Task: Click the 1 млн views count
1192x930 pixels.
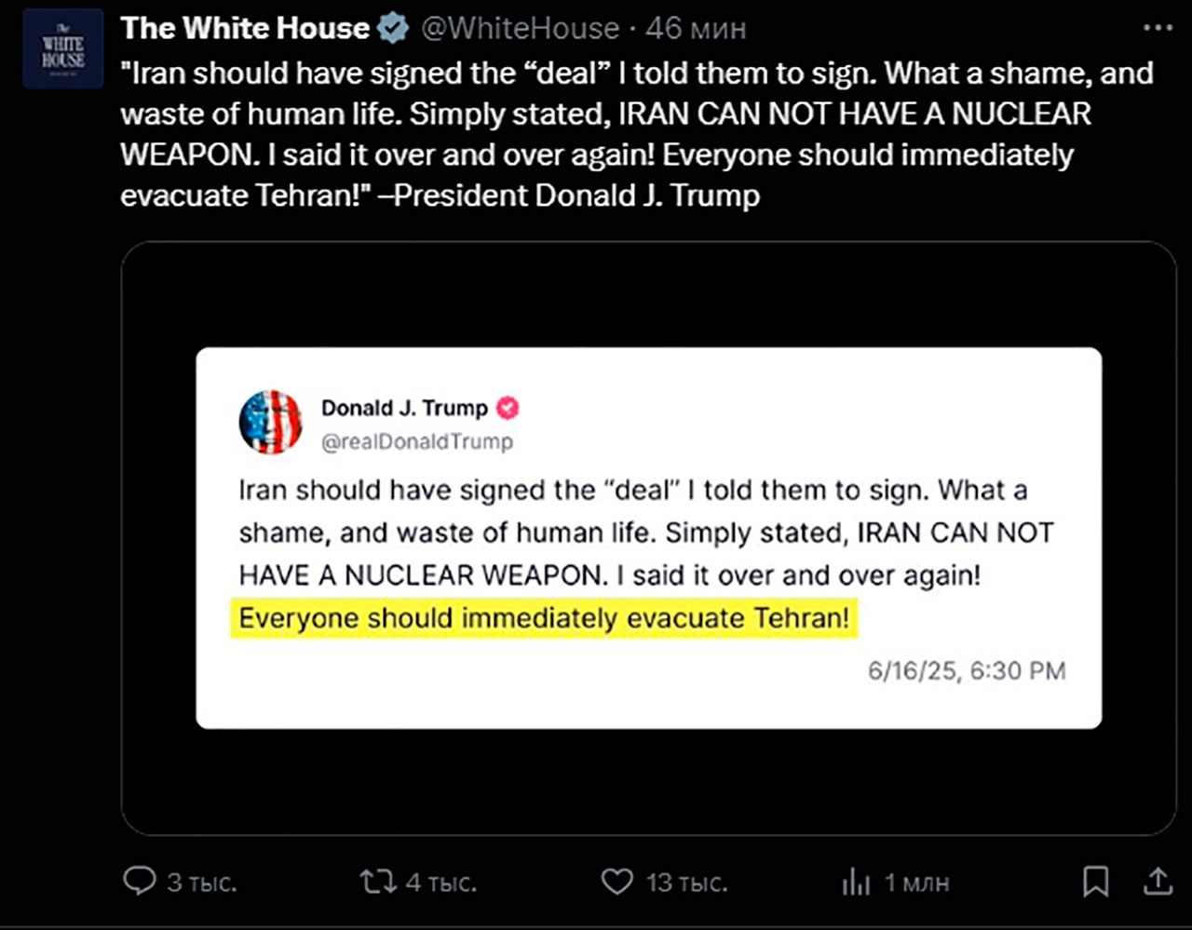Action: 917,882
